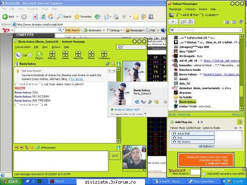Click Invite to Yahoo! 360° link

(127, 109)
